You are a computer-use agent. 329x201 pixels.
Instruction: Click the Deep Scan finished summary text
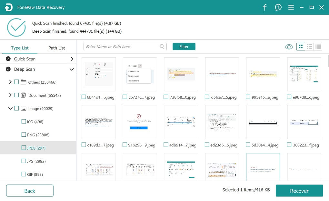[77, 31]
